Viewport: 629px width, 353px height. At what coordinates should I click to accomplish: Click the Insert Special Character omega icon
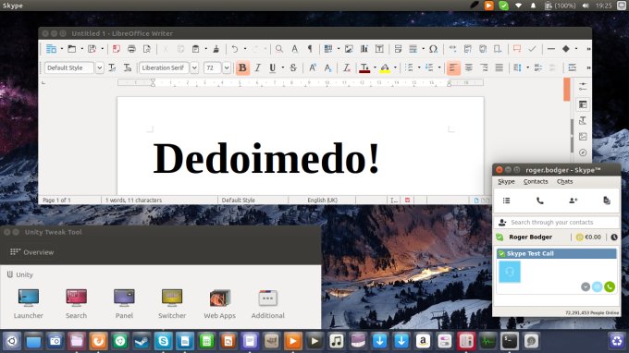[433, 49]
